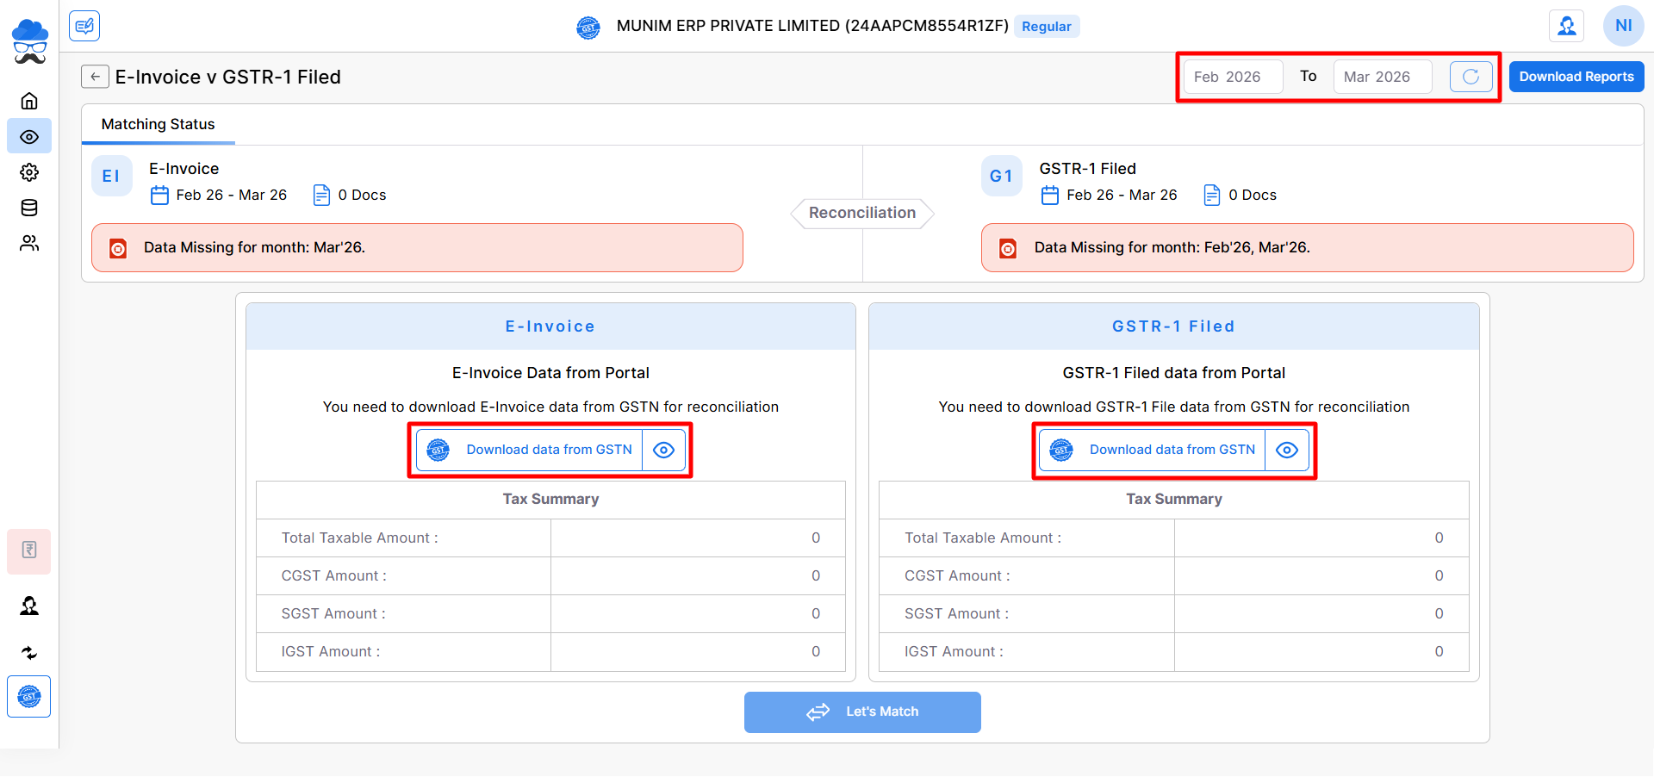Open the settings gear in the sidebar
Viewport: 1654px width, 777px height.
(x=29, y=172)
